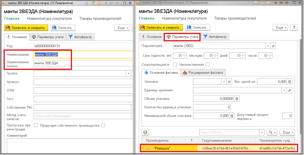Viewport: 304px width, 155px height.
Task: Sort table by Производитель column header
Action: 170,140
